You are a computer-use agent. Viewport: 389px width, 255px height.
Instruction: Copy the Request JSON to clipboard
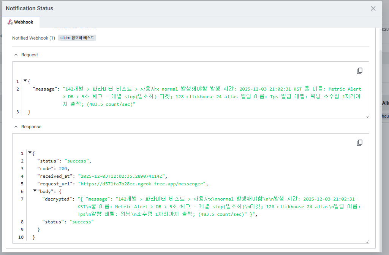(359, 71)
